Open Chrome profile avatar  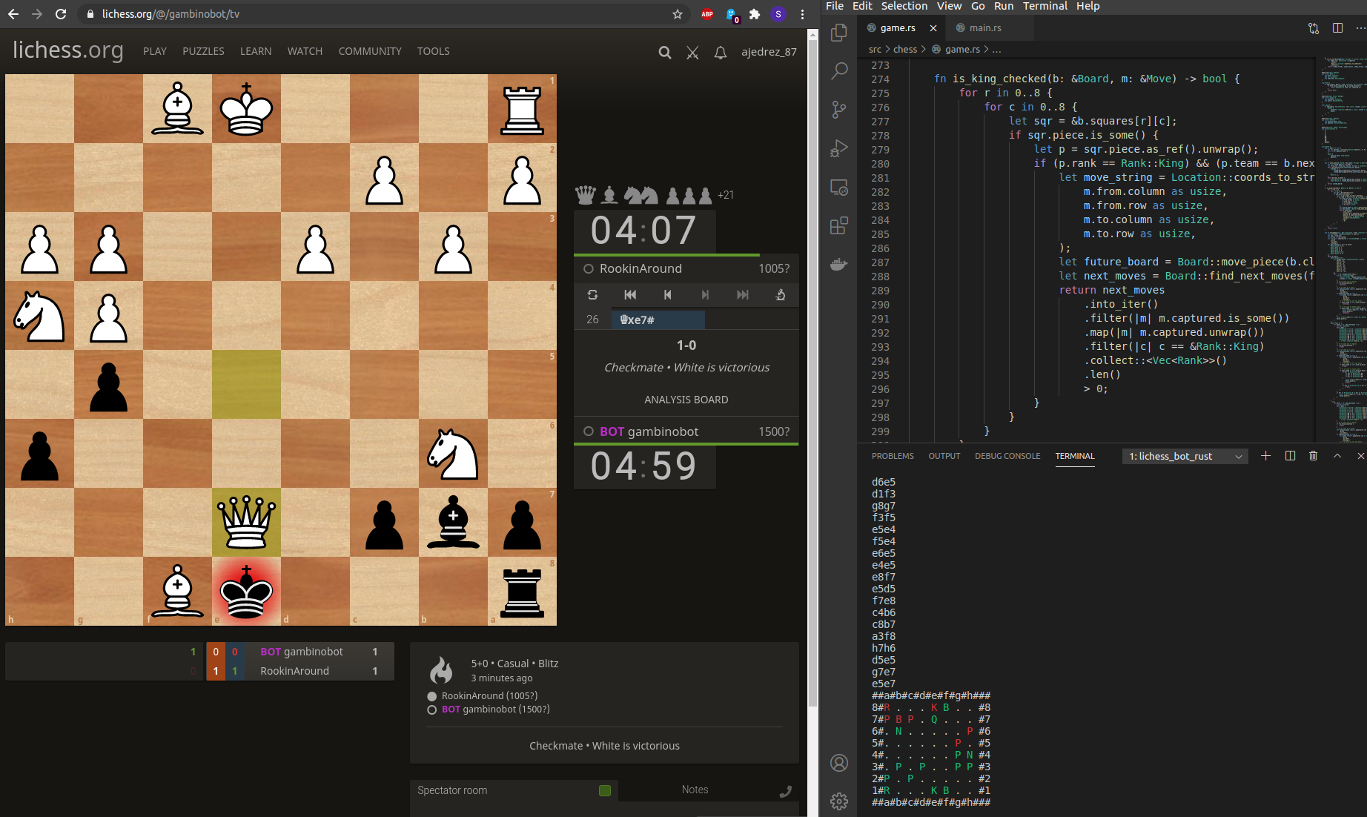tap(778, 14)
